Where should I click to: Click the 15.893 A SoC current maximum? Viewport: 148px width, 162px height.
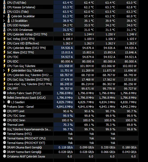pos(109,52)
